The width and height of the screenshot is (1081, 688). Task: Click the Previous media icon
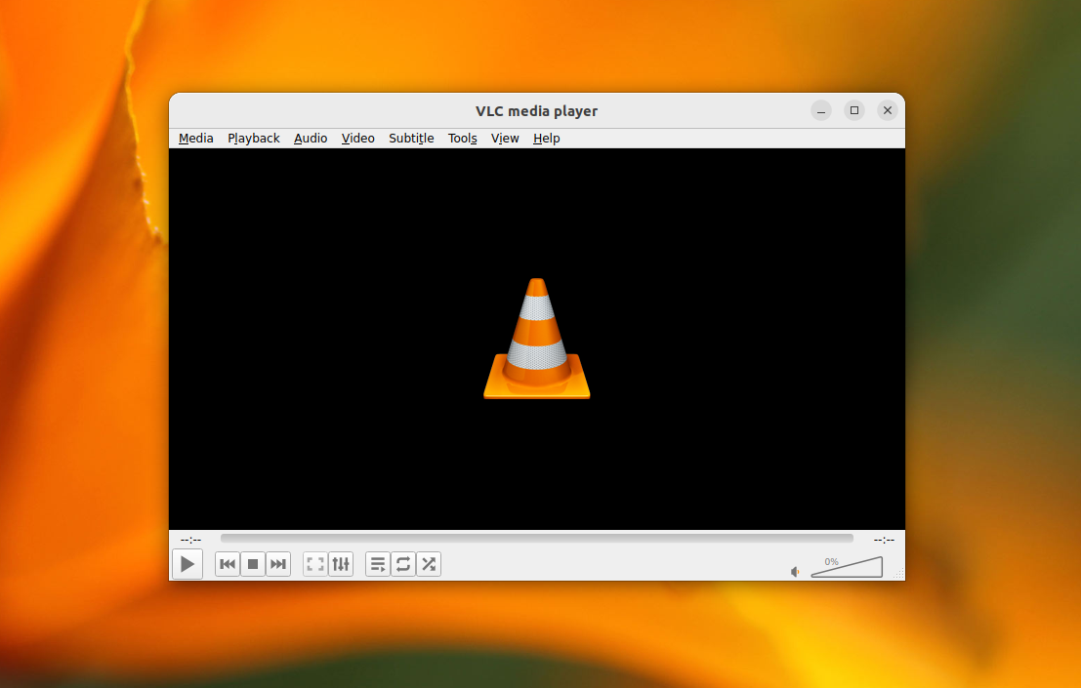(x=227, y=563)
